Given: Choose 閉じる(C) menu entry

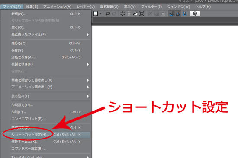Looking at the screenshot, I should (x=46, y=44).
